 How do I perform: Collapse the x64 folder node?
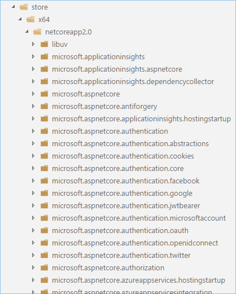coord(20,19)
